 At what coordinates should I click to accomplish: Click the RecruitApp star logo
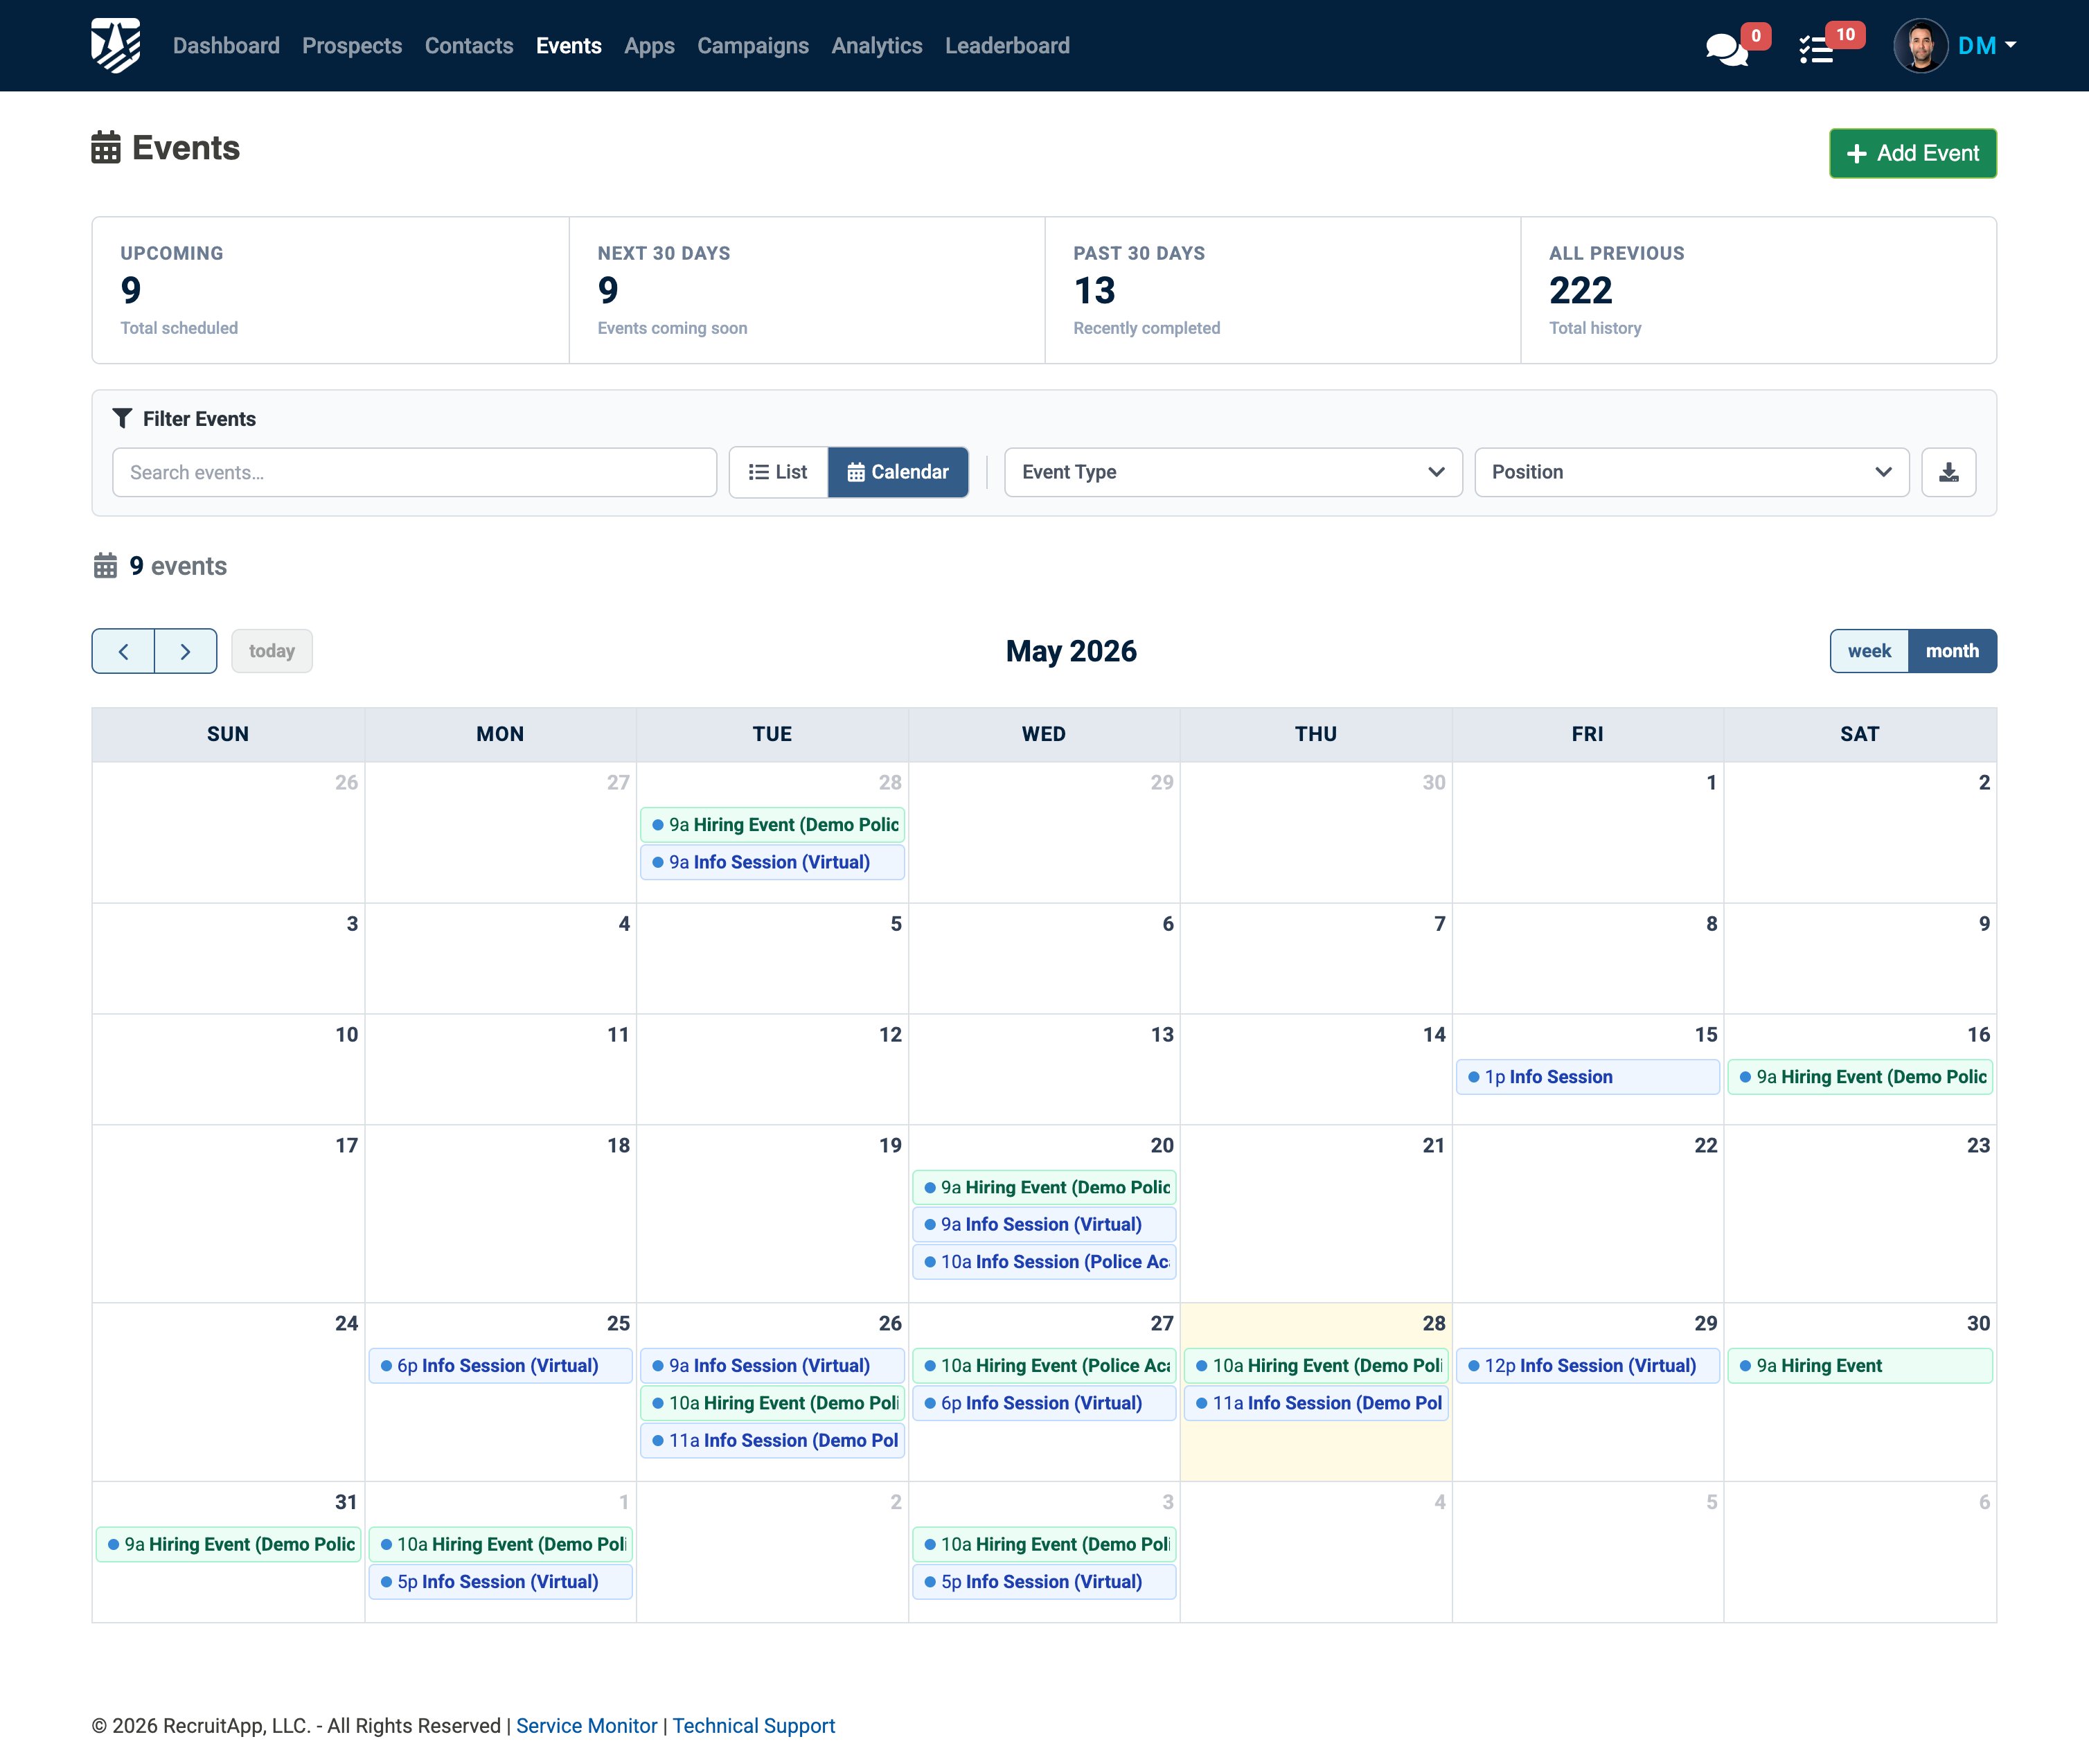(116, 46)
